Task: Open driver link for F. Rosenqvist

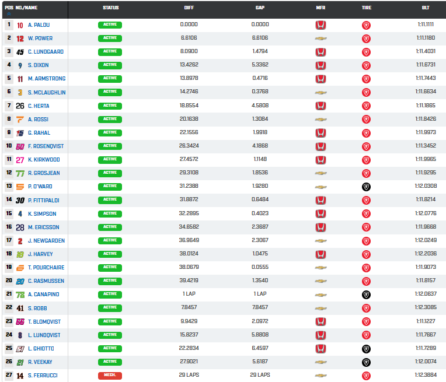Action: click(46, 146)
